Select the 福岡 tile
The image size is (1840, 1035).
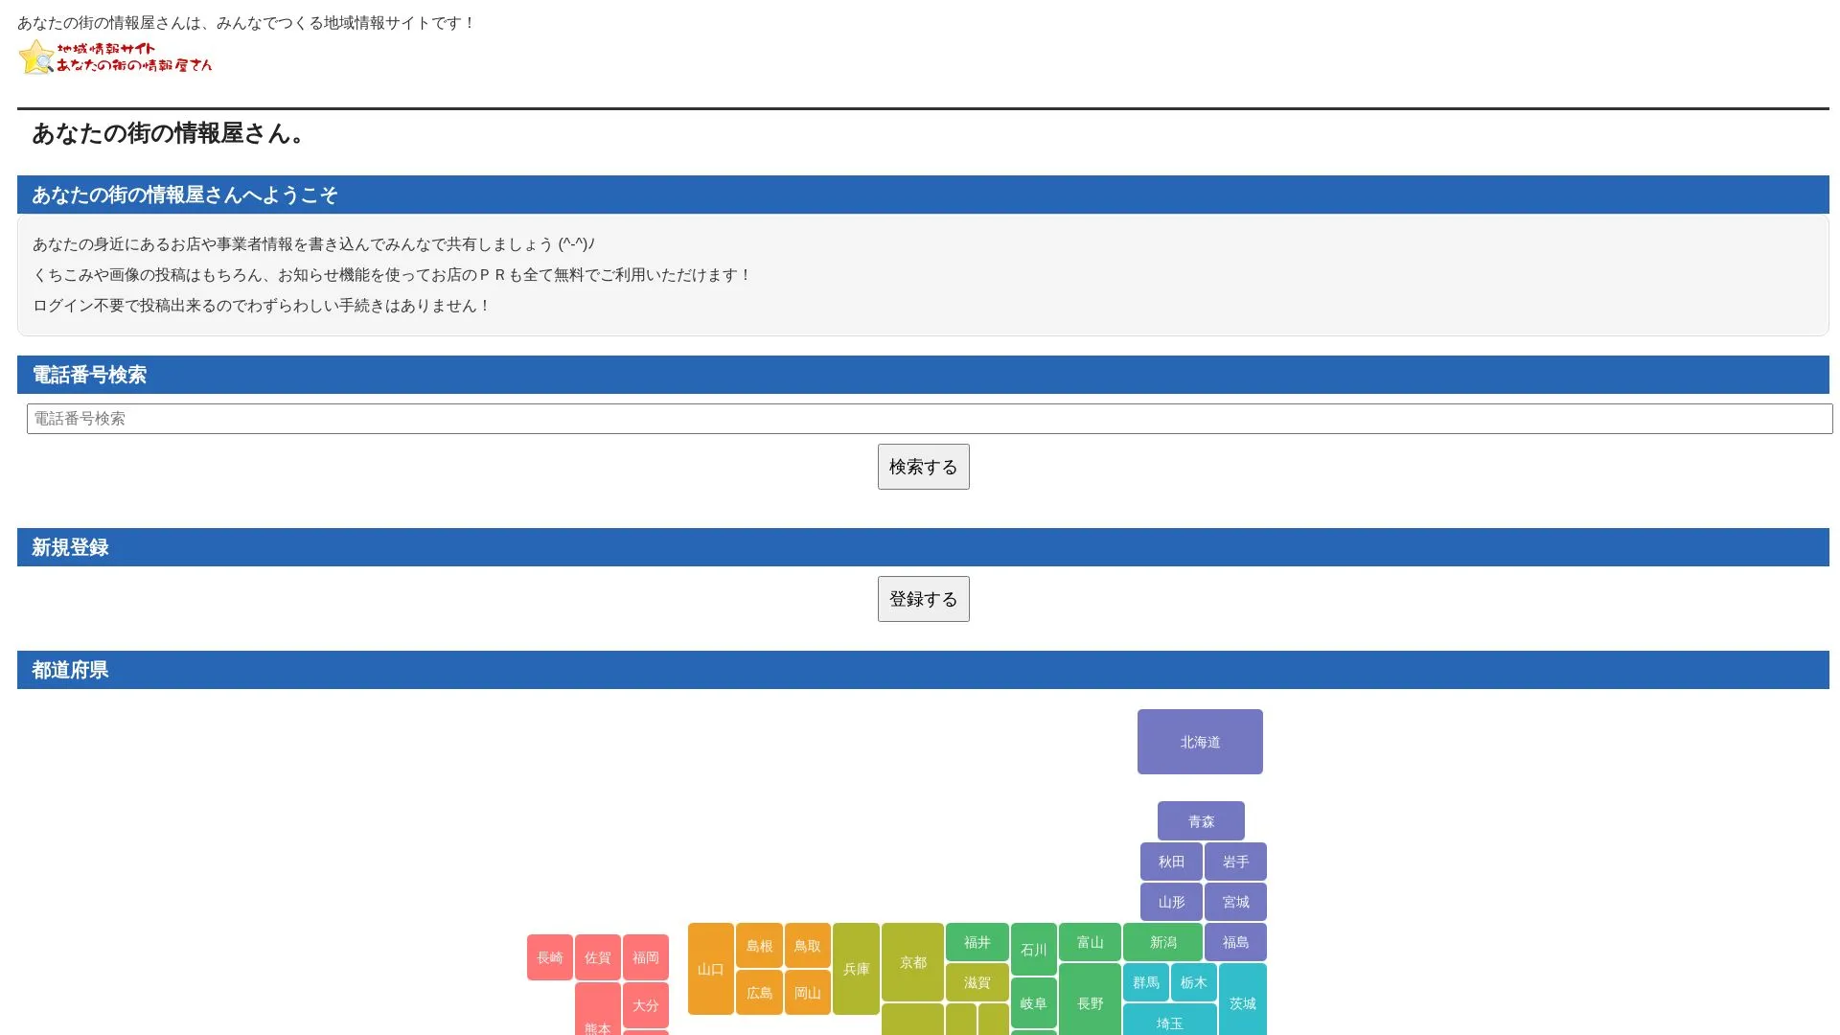coord(645,957)
